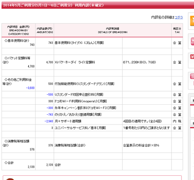Click the -3,680 other charges total
Image resolution: width=194 pixels, height=180 pixels.
point(30,88)
